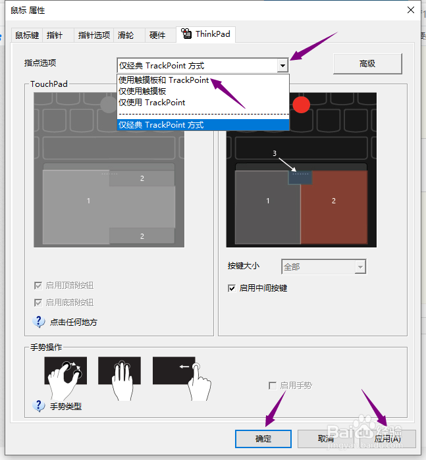Click the 取消 button
Screen dimensions: 426x460
[x=326, y=439]
